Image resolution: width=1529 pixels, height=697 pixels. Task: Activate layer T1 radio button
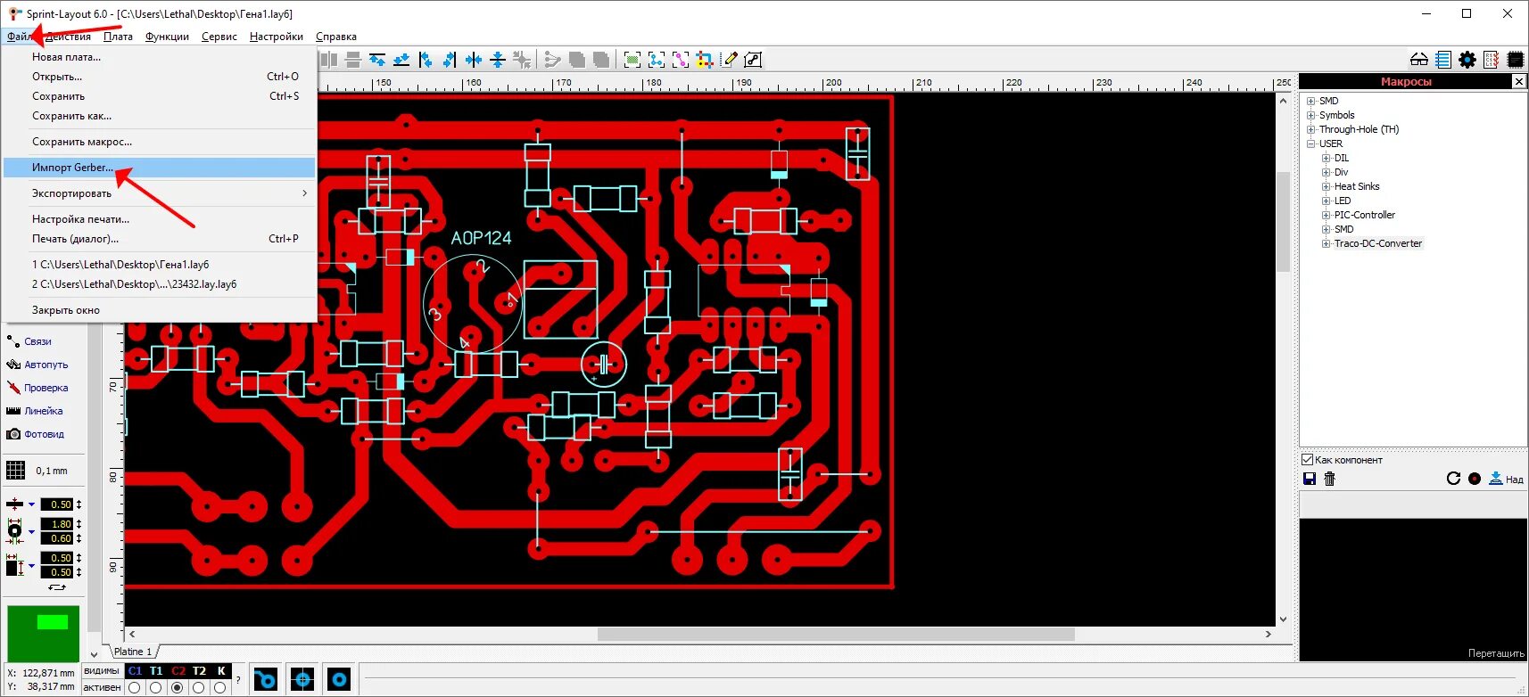[x=156, y=687]
